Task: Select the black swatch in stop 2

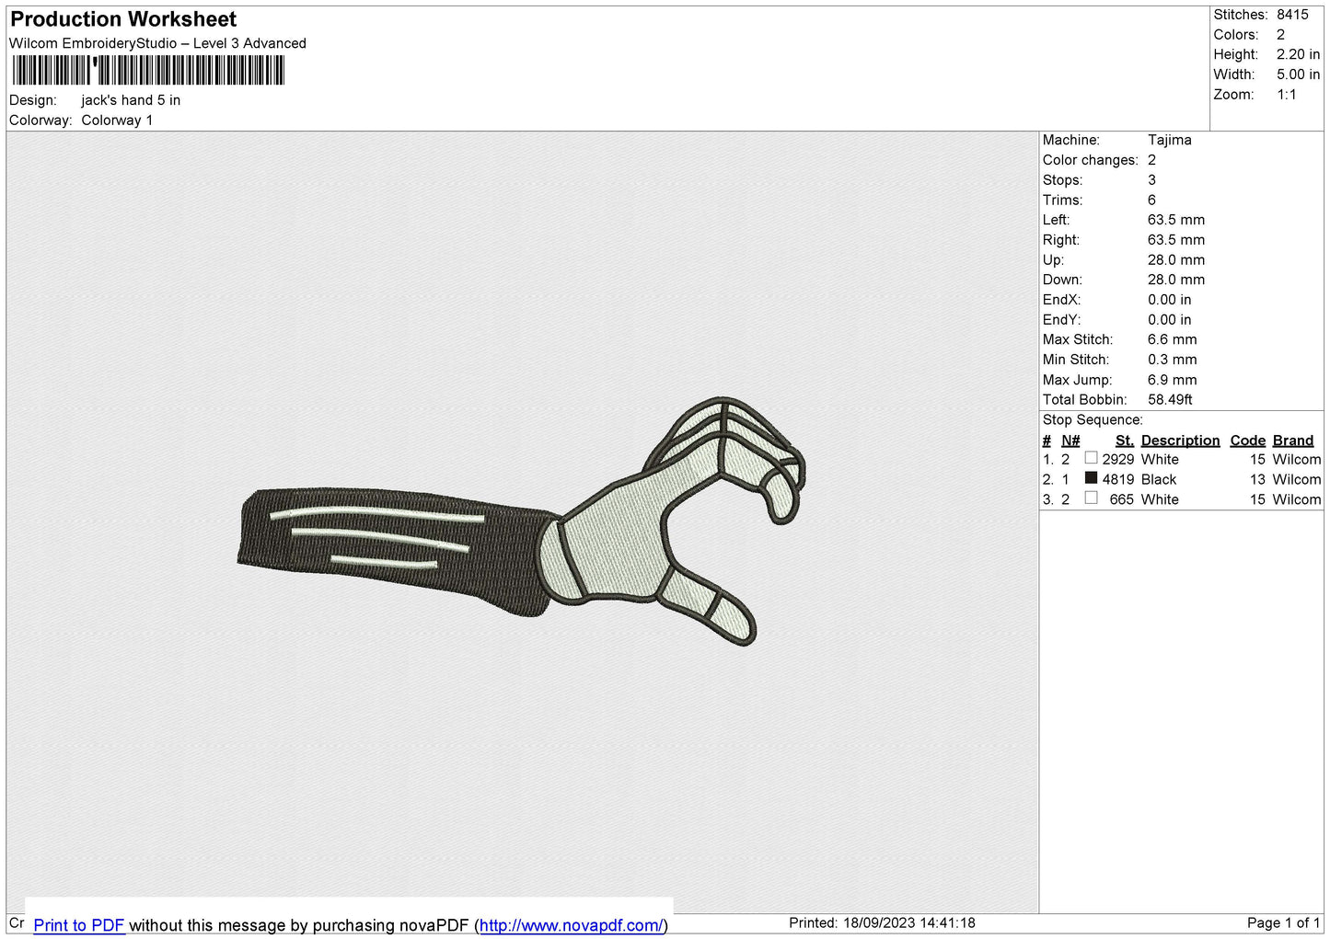Action: tap(1091, 478)
